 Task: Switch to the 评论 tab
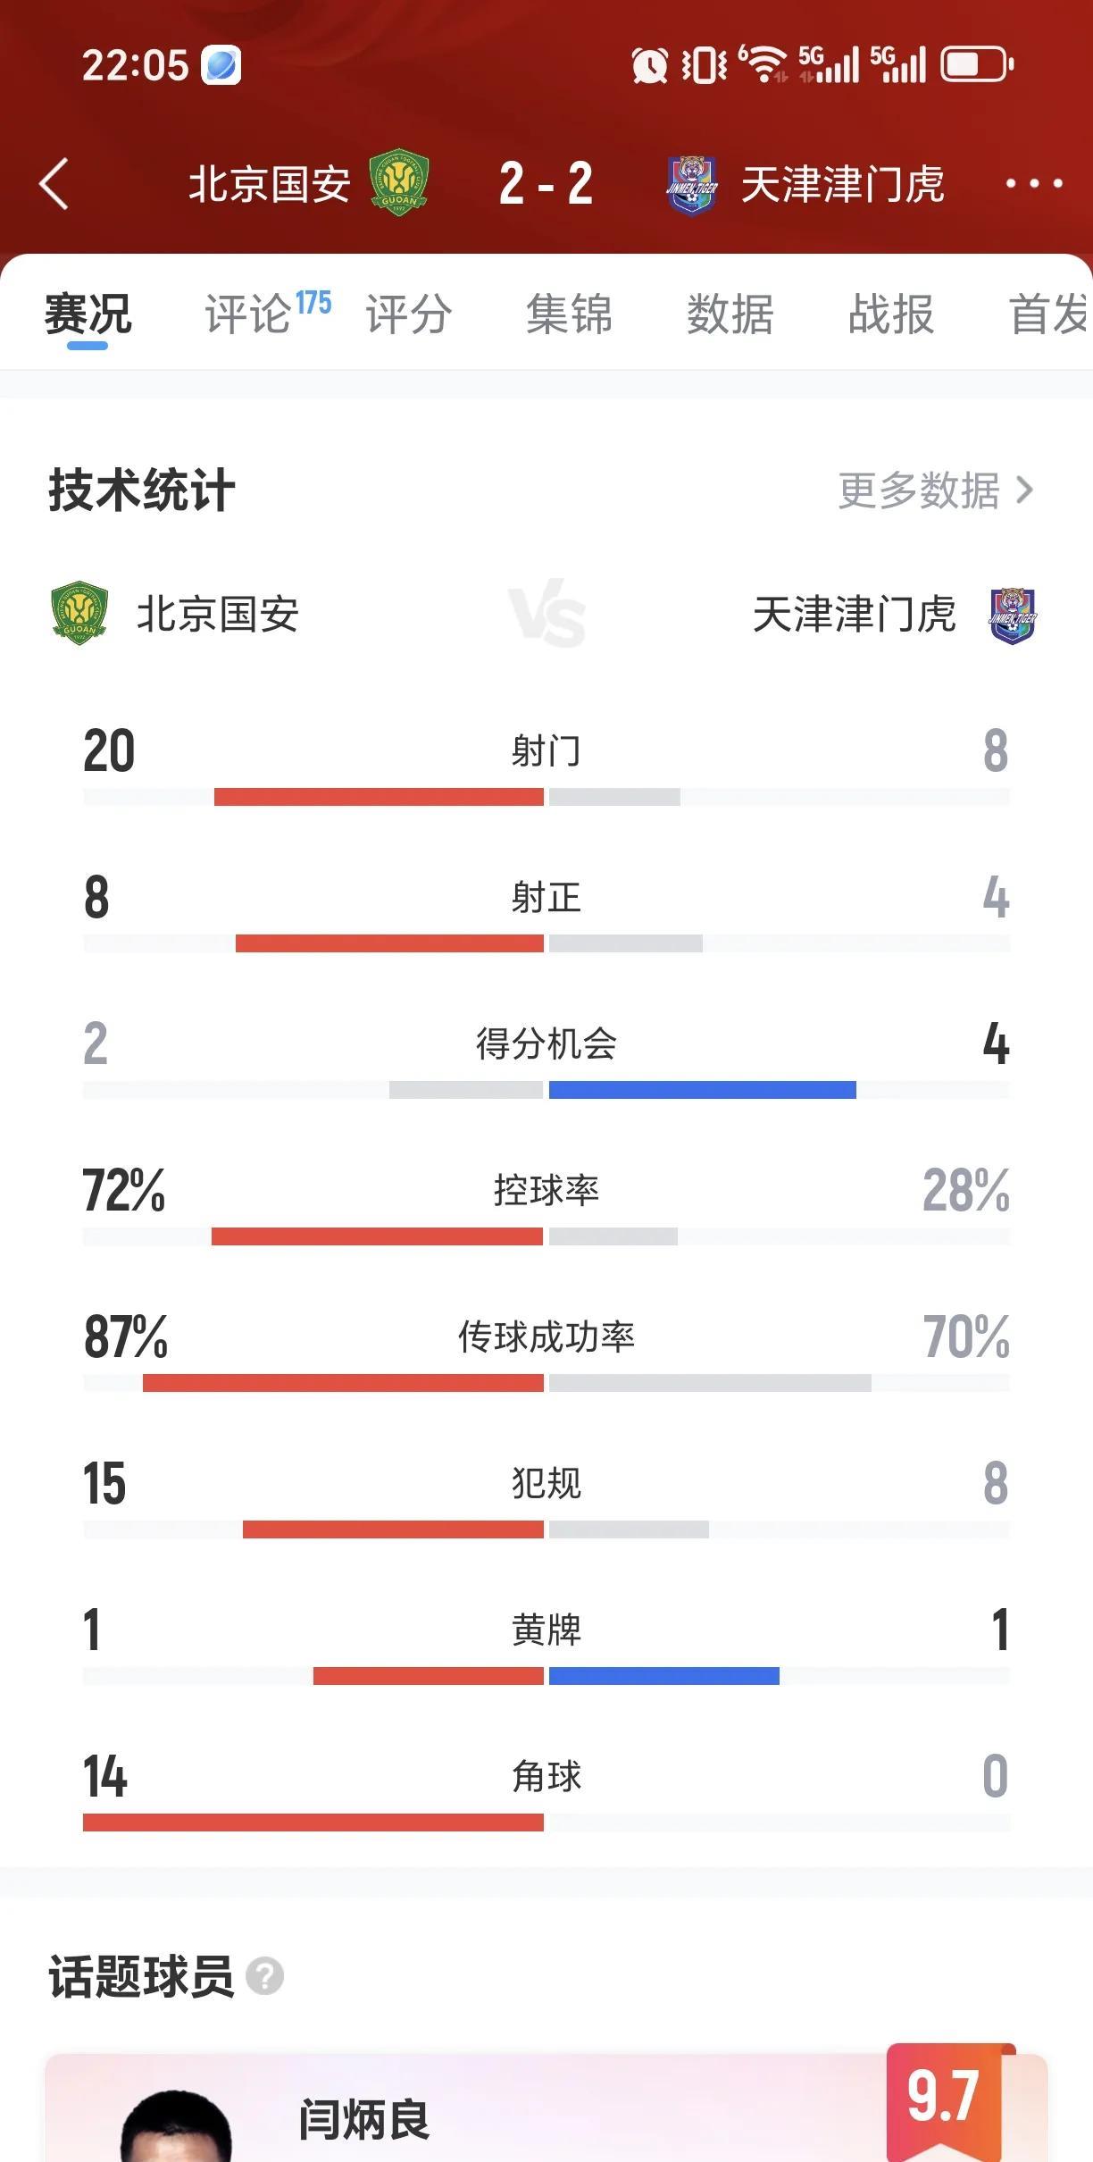(x=250, y=314)
